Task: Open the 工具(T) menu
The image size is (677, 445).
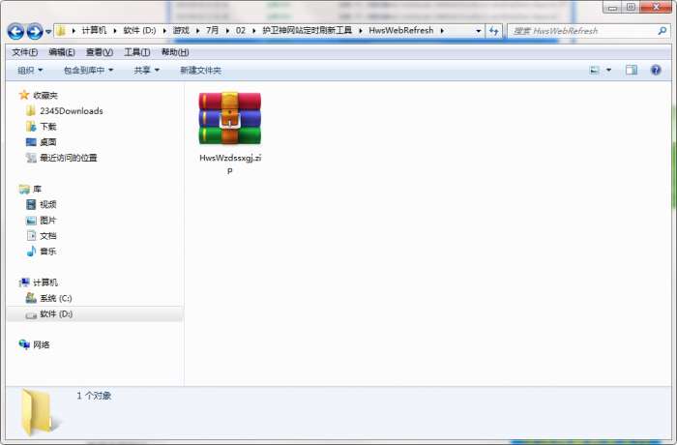Action: (137, 52)
